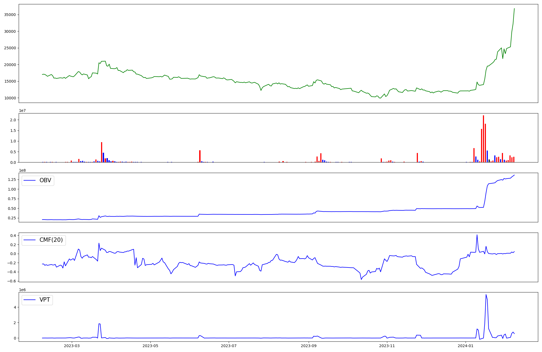The height and width of the screenshot is (352, 542).
Task: Click the CMF(20) legend label
Action: (x=51, y=240)
